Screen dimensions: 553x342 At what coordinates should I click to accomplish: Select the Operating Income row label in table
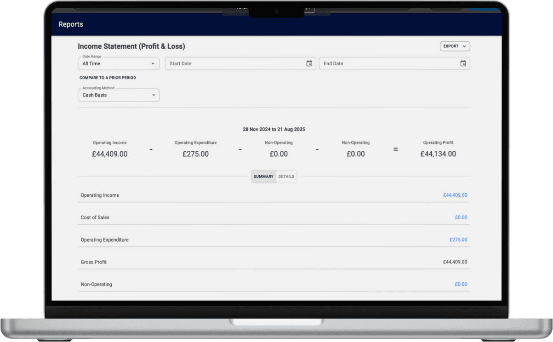[100, 195]
